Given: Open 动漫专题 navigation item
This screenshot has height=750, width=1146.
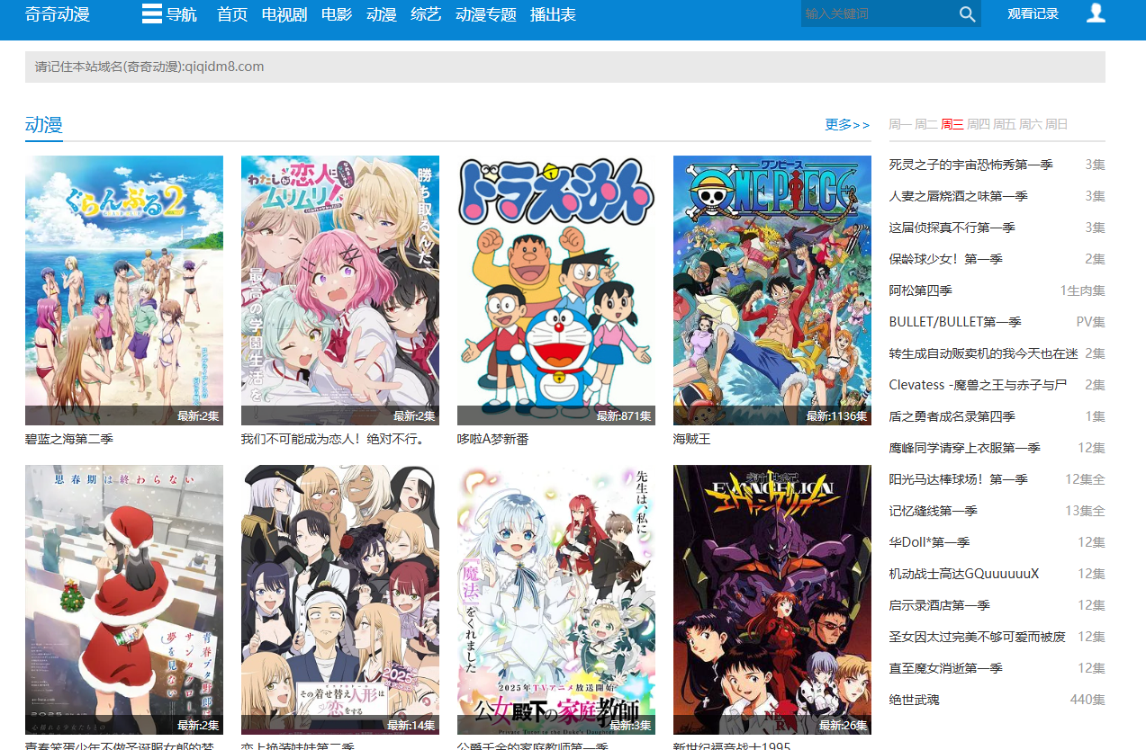Looking at the screenshot, I should [486, 14].
